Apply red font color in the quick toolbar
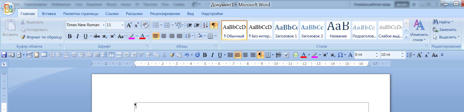This screenshot has height=112, width=464. pos(304,55)
